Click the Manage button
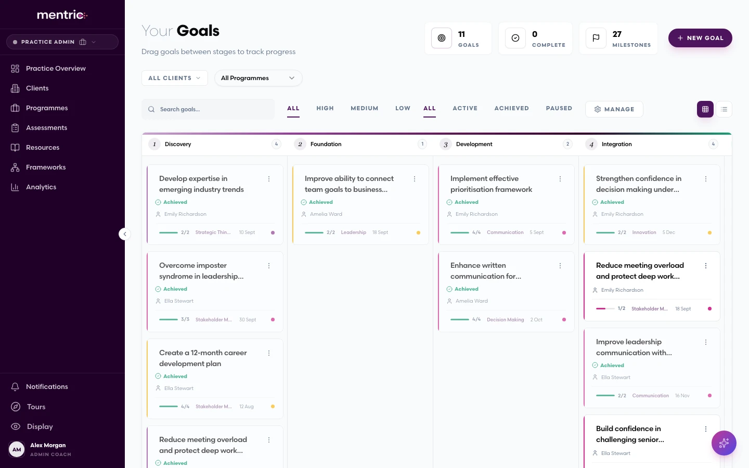Viewport: 749px width, 468px height. pos(614,109)
